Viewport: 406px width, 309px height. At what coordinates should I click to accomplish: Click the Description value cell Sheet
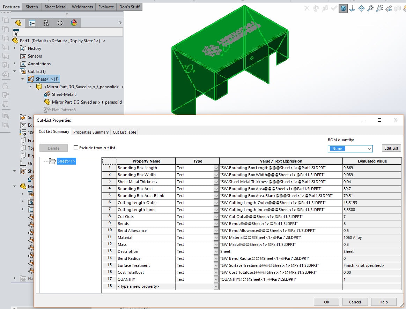pos(281,251)
